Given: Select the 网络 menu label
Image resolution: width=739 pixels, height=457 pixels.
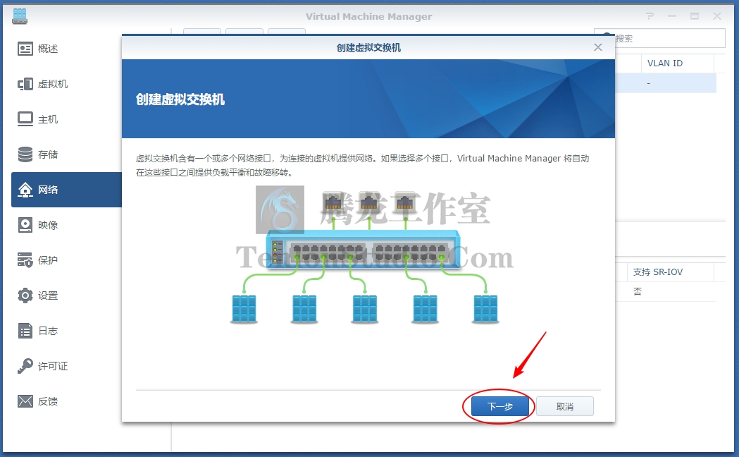Looking at the screenshot, I should (48, 190).
